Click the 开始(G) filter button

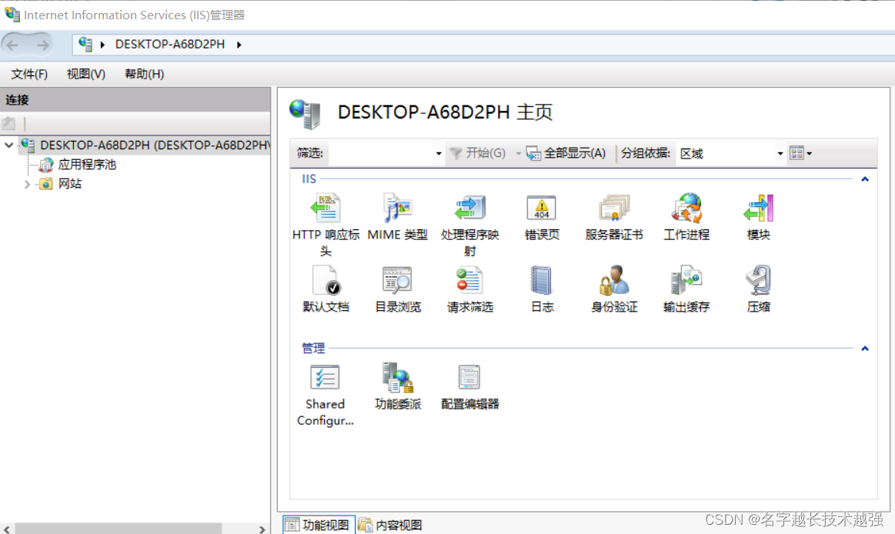tap(479, 153)
